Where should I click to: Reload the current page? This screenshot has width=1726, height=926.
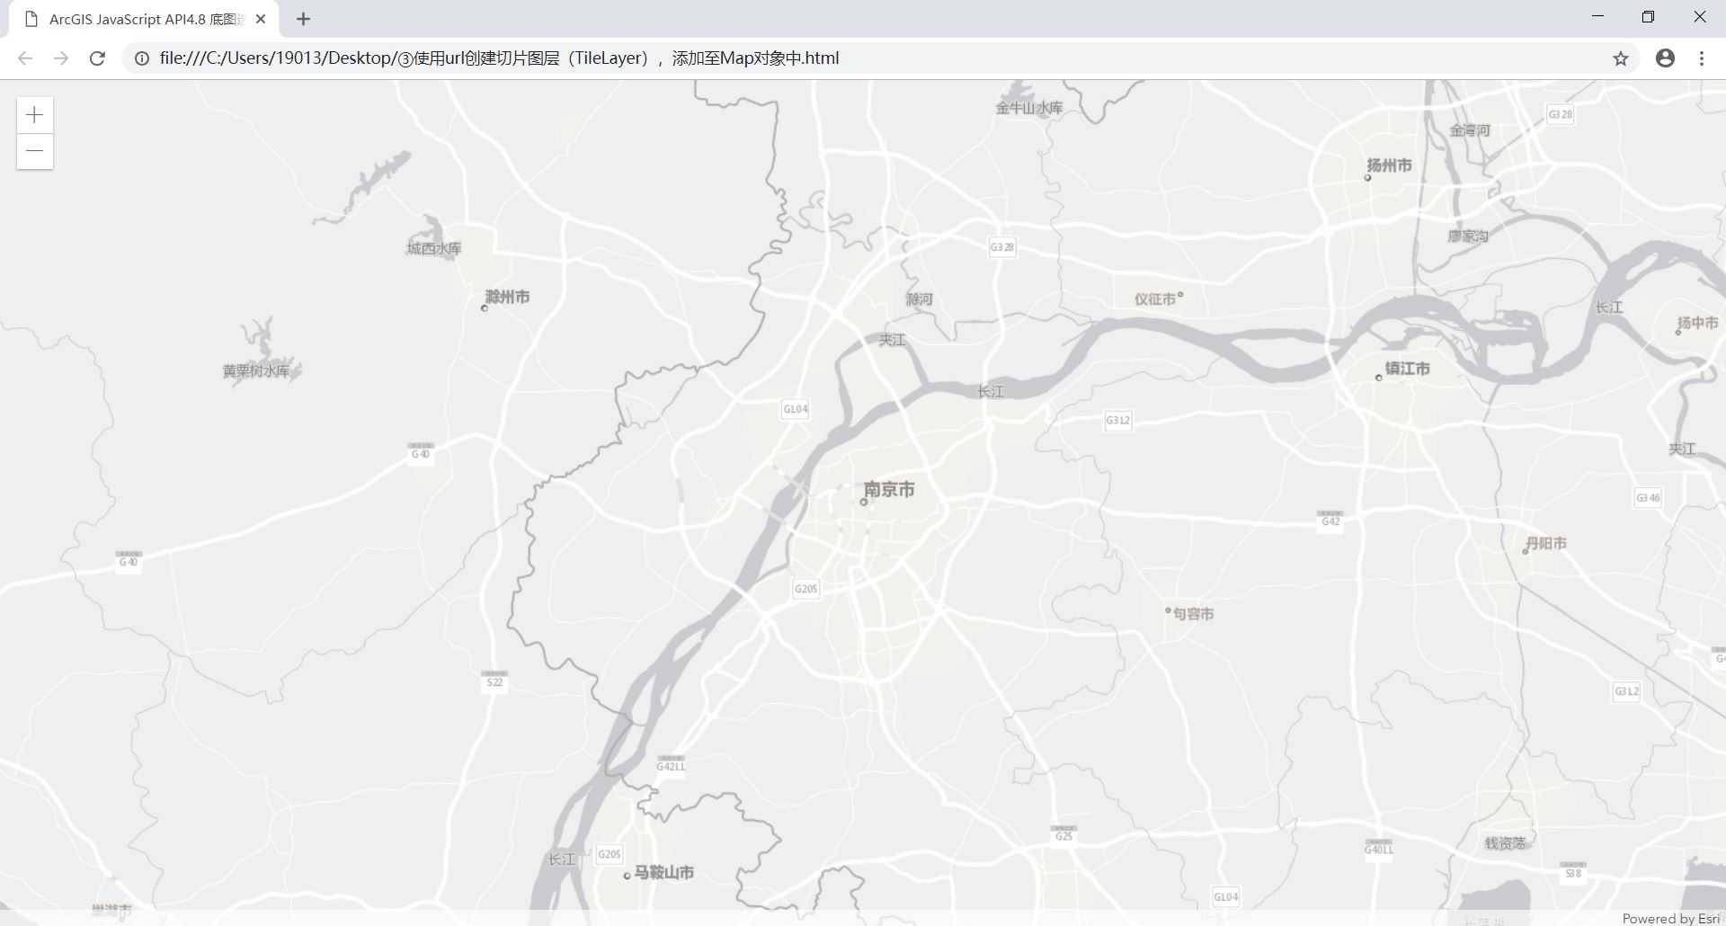[97, 58]
